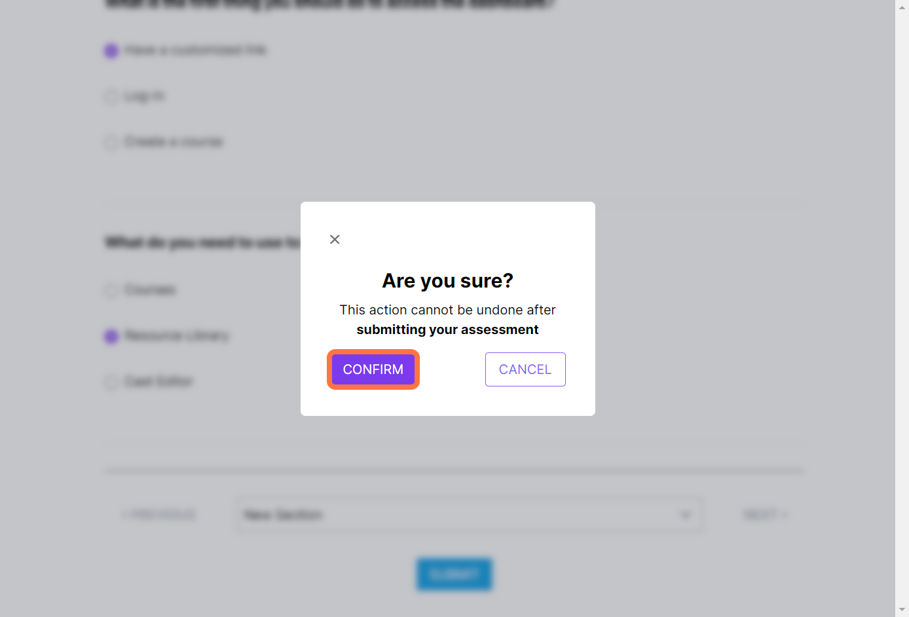Click CANCEL in the confirmation dialog
Image resolution: width=909 pixels, height=617 pixels.
tap(525, 369)
